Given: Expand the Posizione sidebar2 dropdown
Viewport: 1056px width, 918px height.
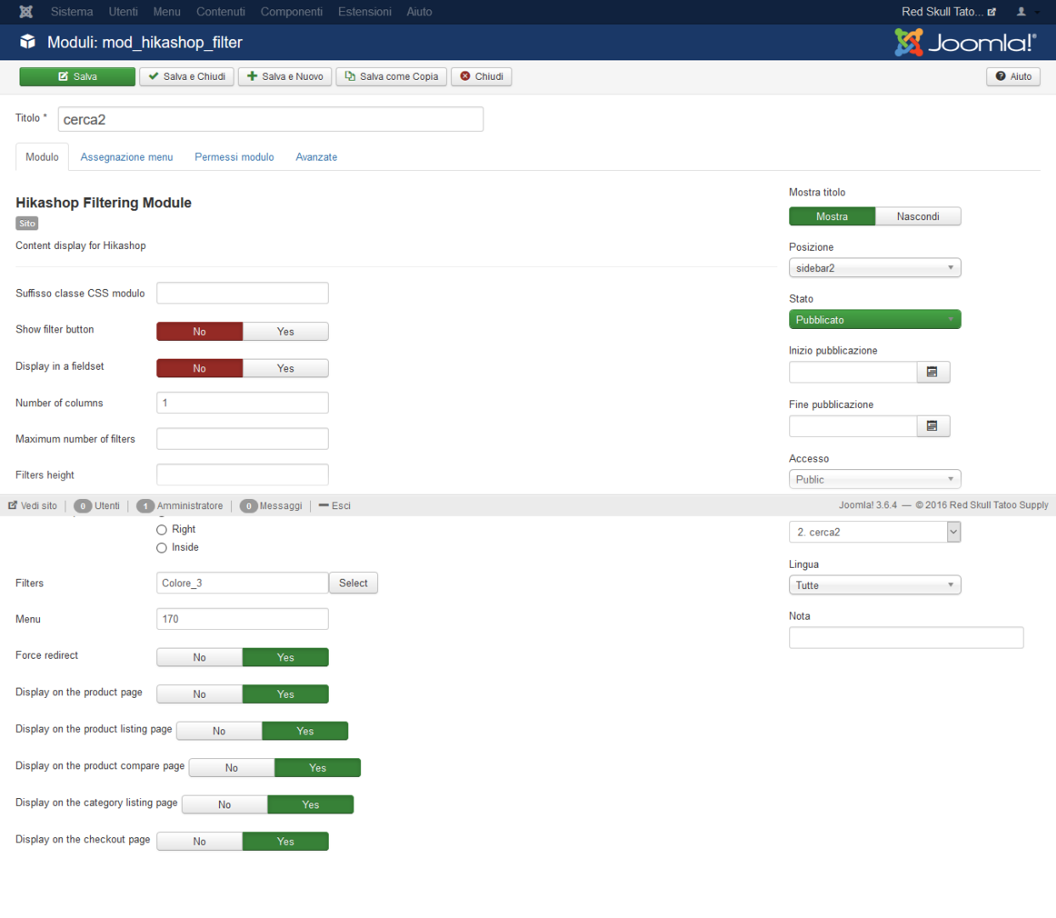Looking at the screenshot, I should [x=874, y=269].
